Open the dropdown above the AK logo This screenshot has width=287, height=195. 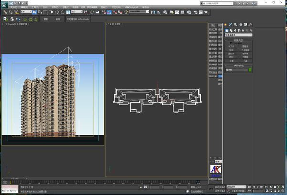tap(219, 162)
